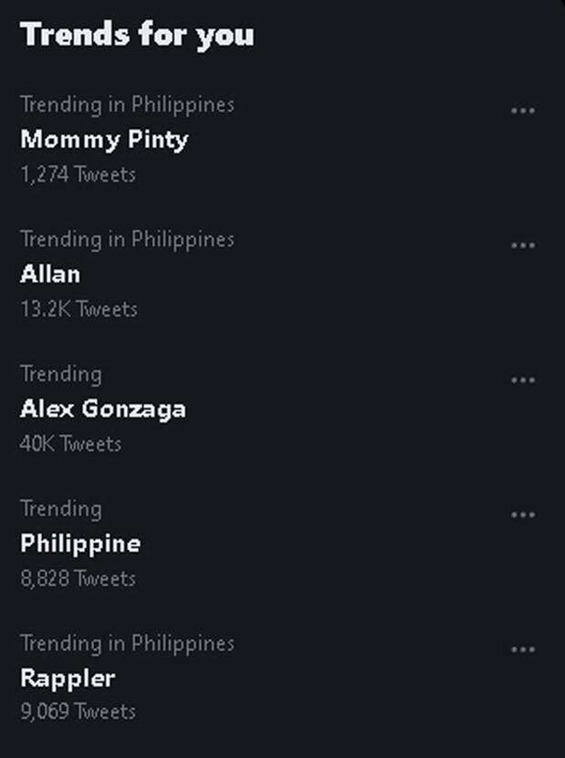Click the 9,069 Tweets count
The image size is (565, 758).
78,712
